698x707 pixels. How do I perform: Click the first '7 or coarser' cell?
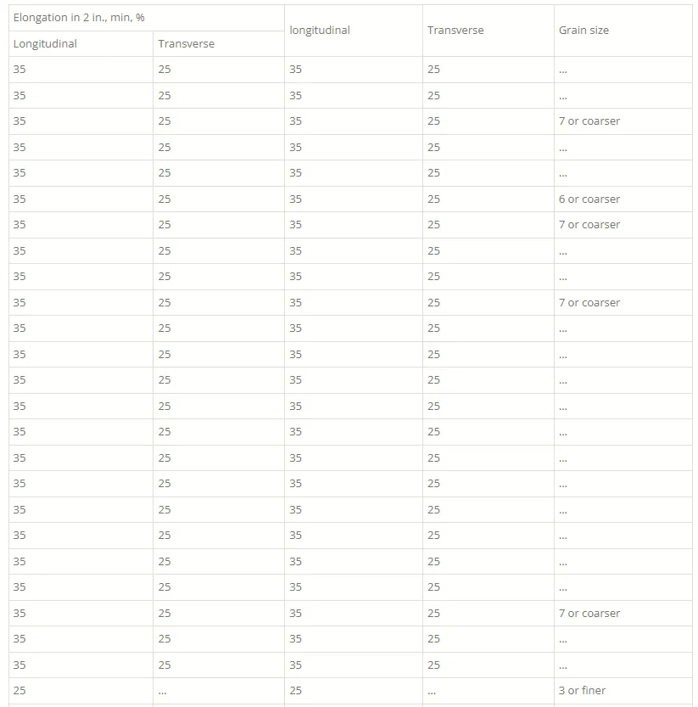[x=589, y=121]
